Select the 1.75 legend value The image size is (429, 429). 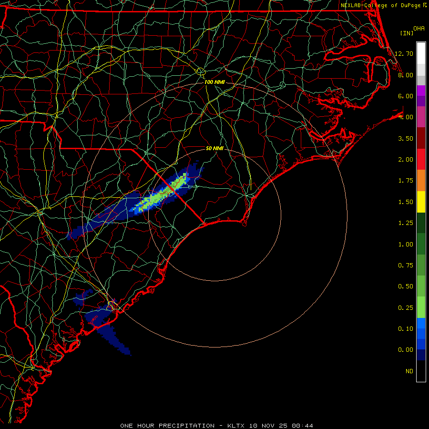tap(406, 181)
